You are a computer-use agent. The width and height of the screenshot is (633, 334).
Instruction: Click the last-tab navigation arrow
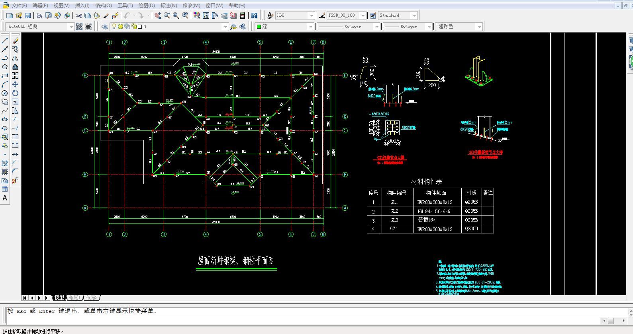pyautogui.click(x=47, y=297)
